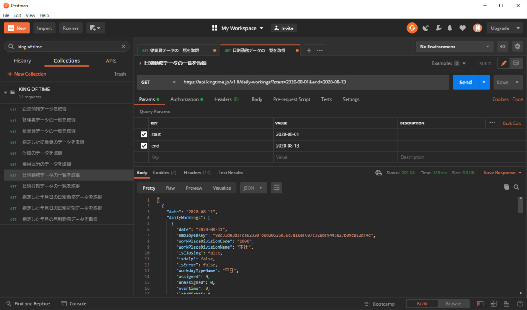Uncheck the start query param checkbox
The image size is (527, 310).
144,134
